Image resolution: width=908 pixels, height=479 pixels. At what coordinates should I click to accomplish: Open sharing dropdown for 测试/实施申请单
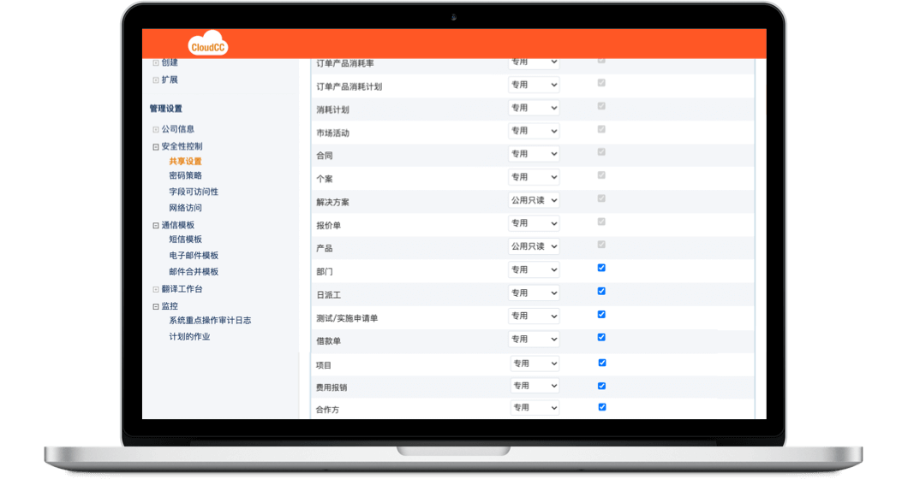pyautogui.click(x=534, y=316)
